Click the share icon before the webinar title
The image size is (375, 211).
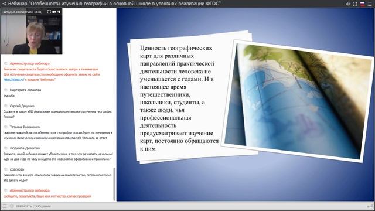pyautogui.click(x=4, y=4)
